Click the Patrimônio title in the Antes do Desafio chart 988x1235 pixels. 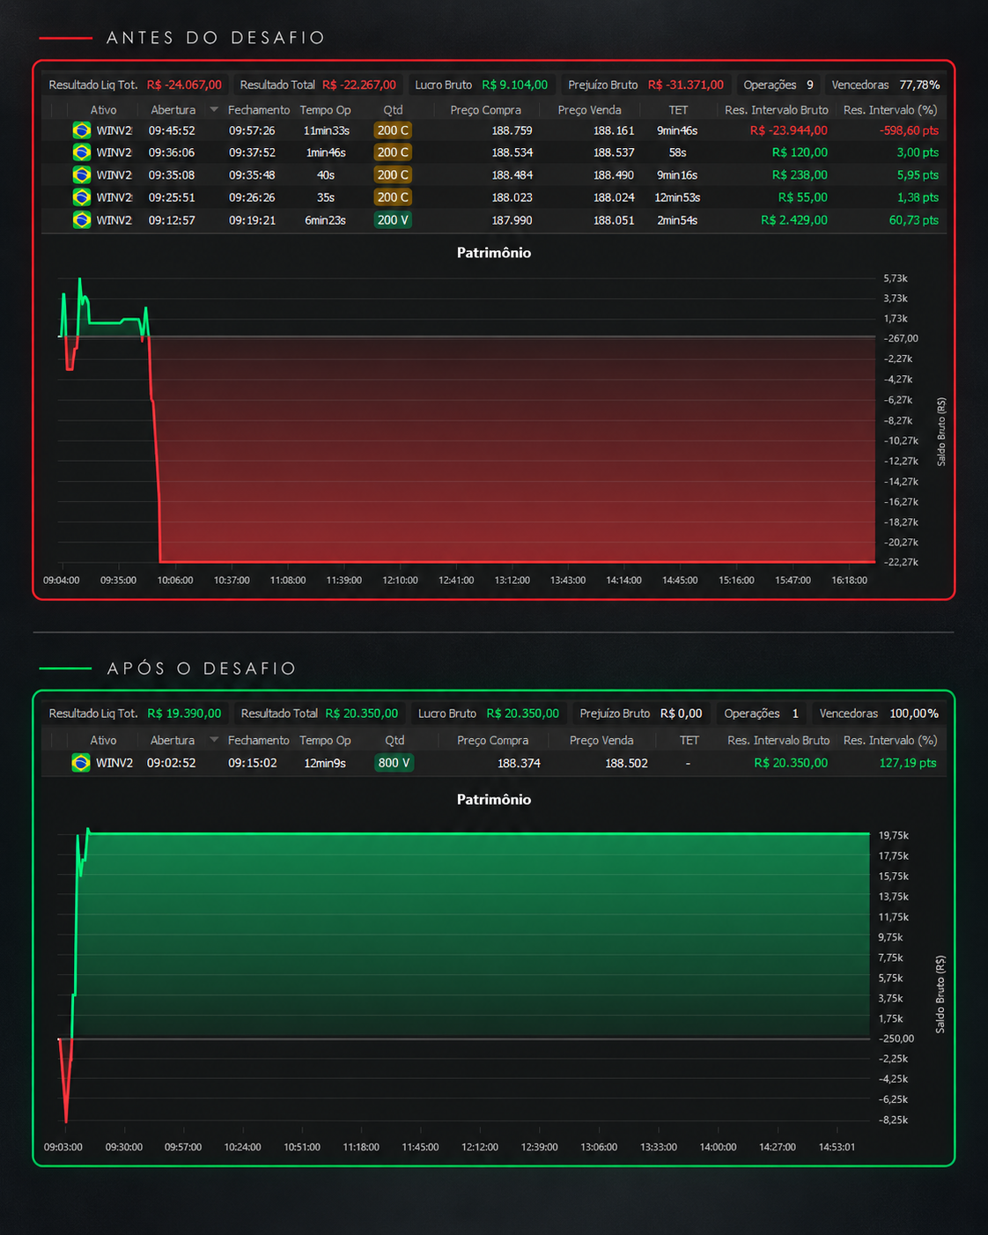click(494, 253)
